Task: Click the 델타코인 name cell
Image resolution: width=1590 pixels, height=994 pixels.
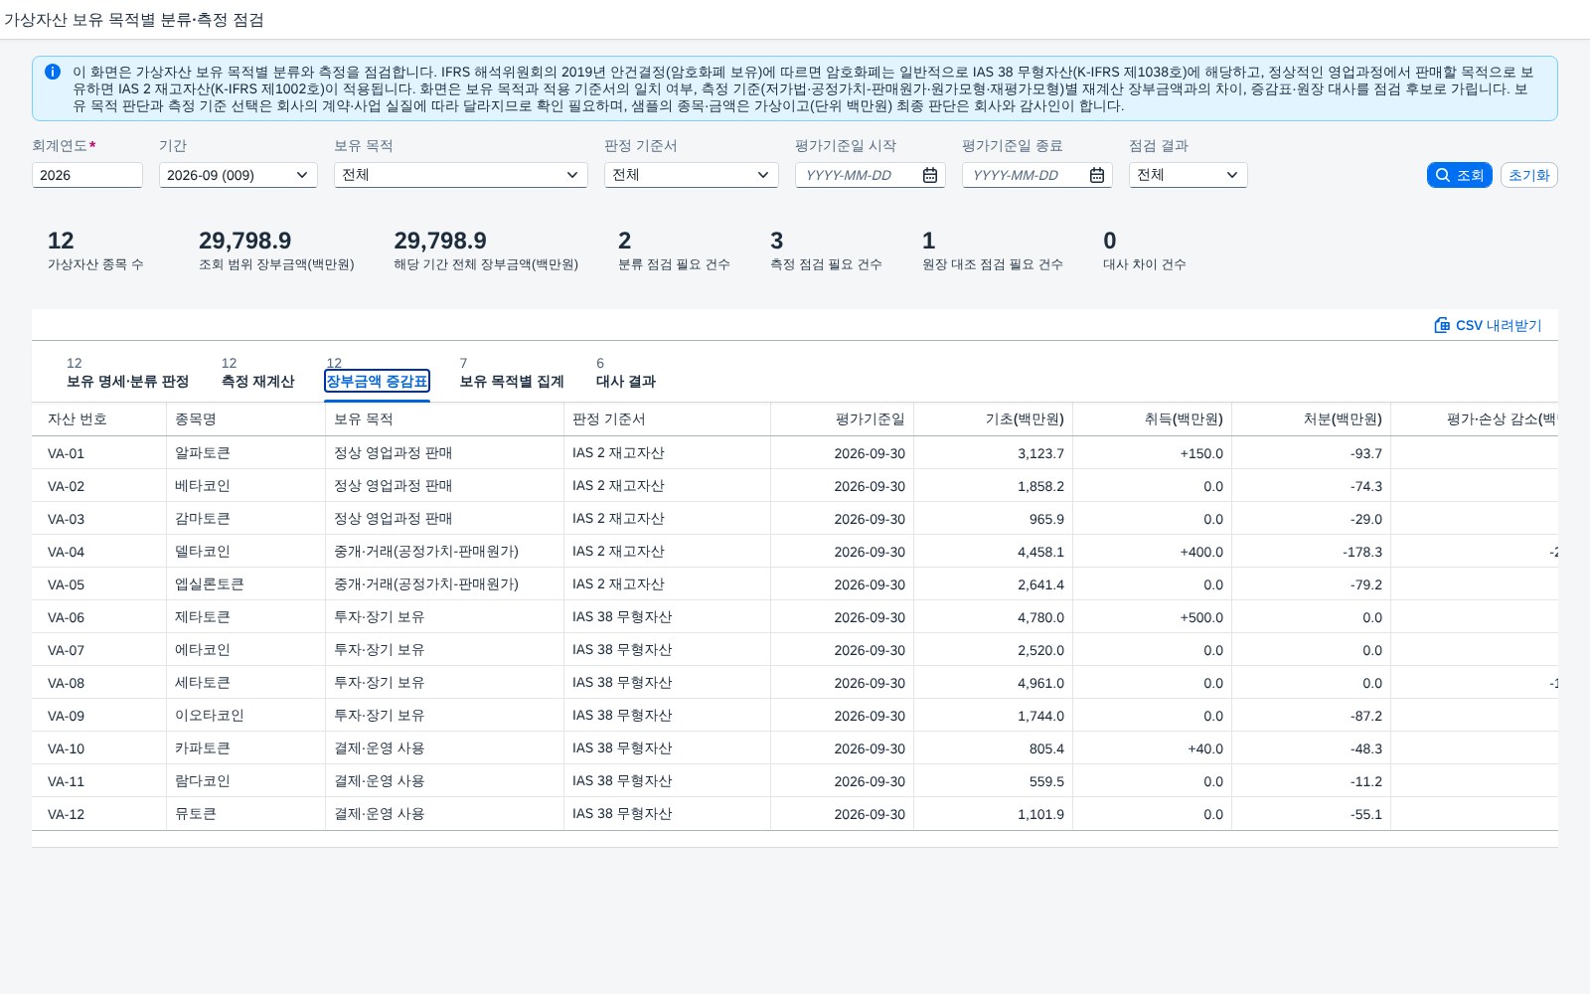Action: [246, 552]
